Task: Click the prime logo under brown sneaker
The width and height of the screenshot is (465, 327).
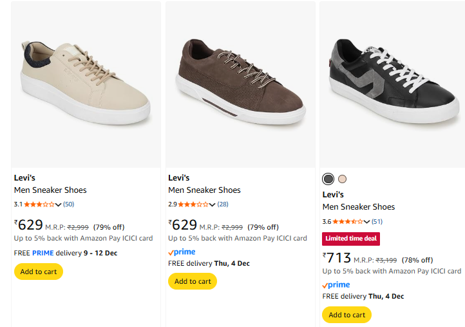Action: click(182, 252)
